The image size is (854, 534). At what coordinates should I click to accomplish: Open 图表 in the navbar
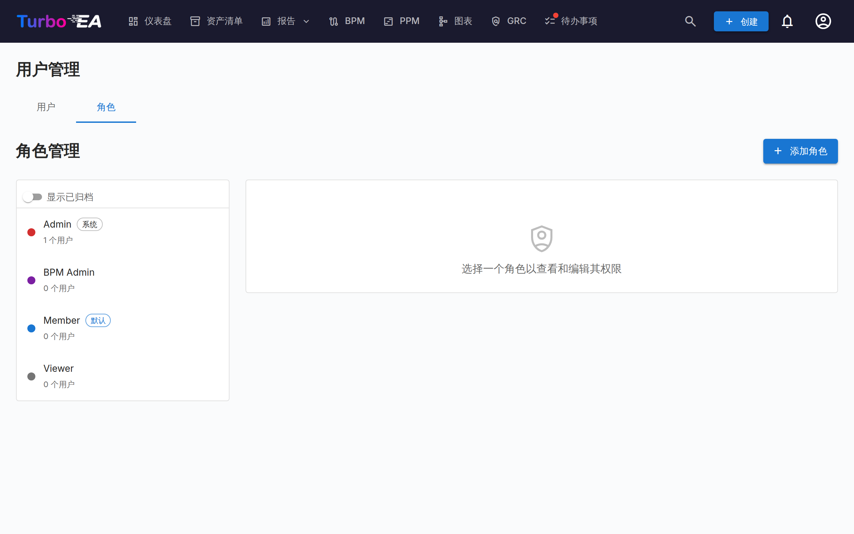point(455,21)
